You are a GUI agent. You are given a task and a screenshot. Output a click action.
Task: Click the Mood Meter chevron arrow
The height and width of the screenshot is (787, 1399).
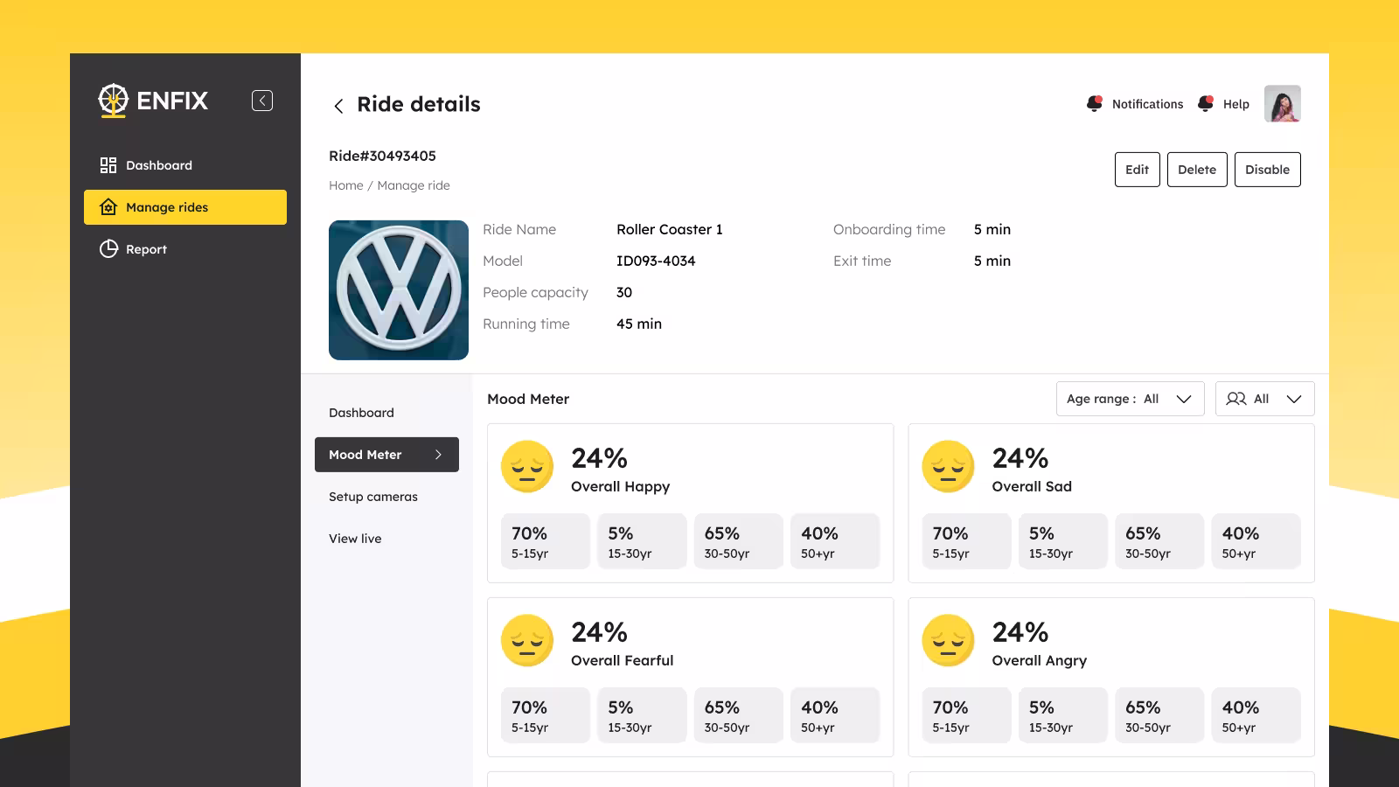(x=438, y=455)
